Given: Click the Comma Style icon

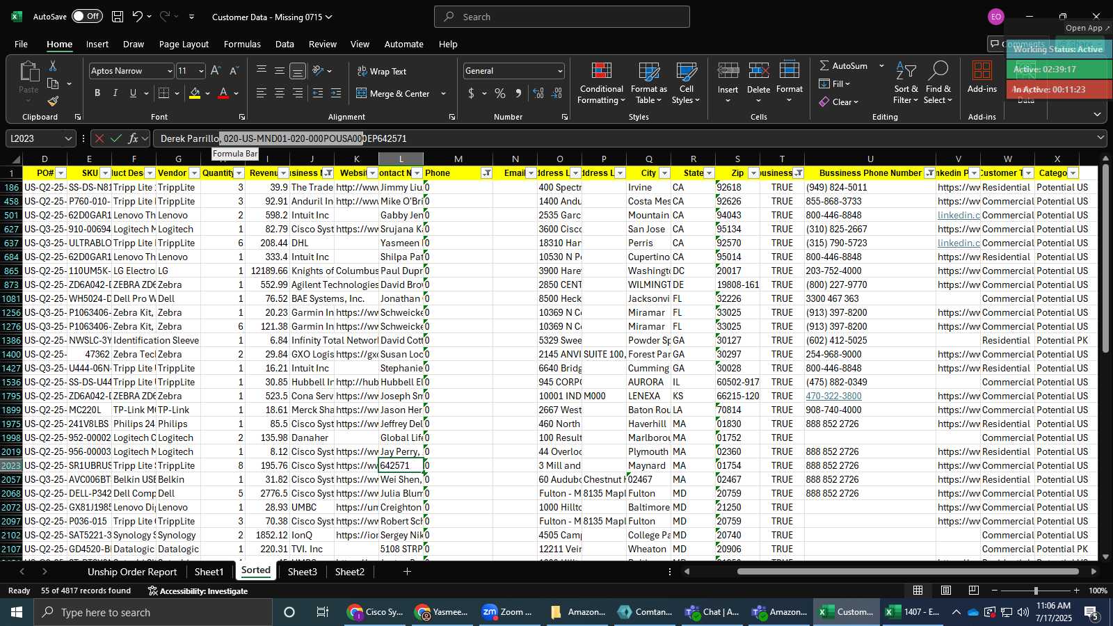Looking at the screenshot, I should click(518, 93).
